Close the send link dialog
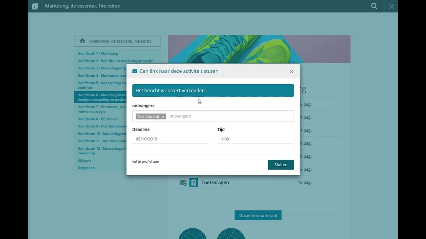The width and height of the screenshot is (426, 239). [291, 71]
